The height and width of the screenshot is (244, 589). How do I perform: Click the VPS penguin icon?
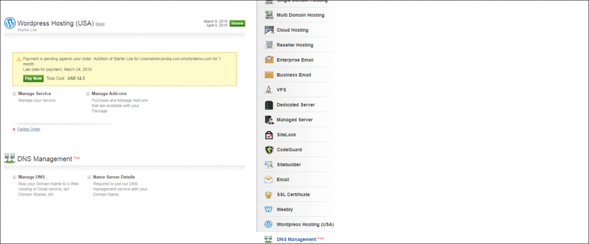269,90
